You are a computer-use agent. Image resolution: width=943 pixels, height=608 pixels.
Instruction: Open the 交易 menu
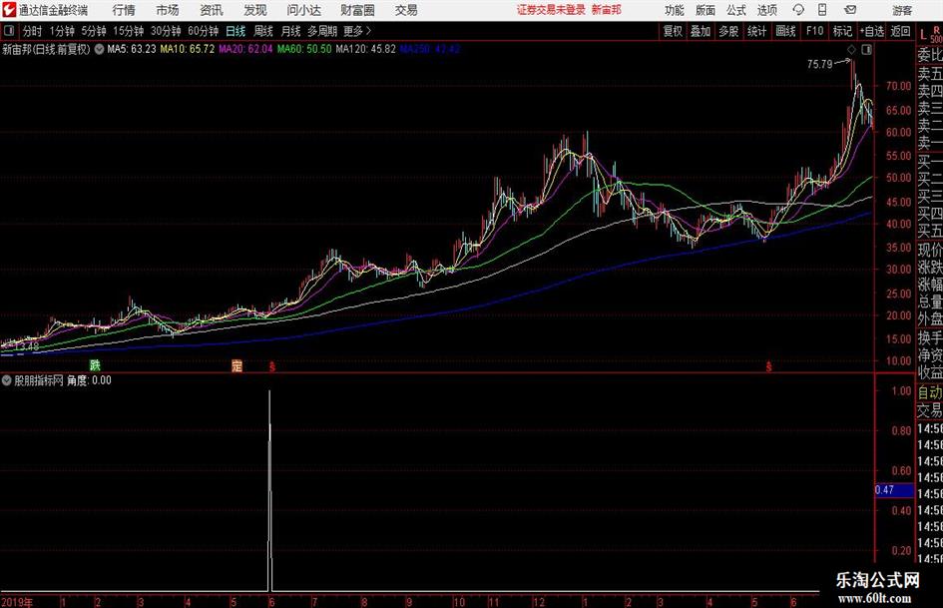pos(406,10)
